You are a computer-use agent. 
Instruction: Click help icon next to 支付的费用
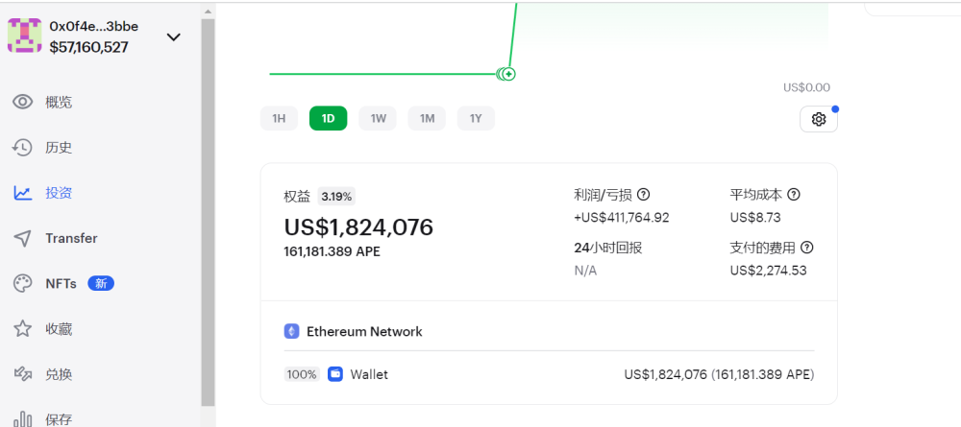[807, 248]
